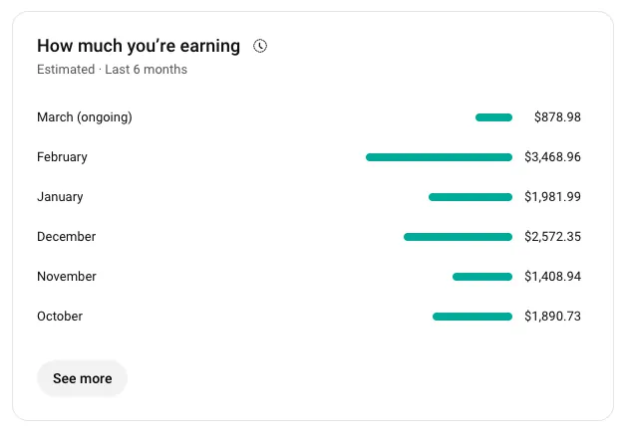Select the November row label
This screenshot has height=437, width=630.
click(x=67, y=276)
